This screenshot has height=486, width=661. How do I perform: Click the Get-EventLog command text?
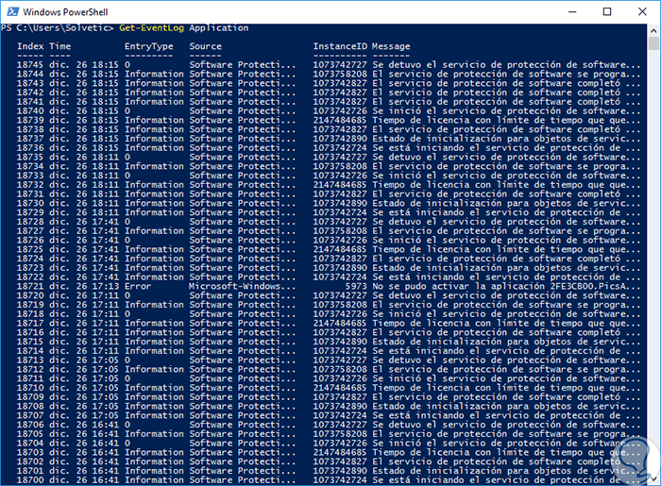152,27
